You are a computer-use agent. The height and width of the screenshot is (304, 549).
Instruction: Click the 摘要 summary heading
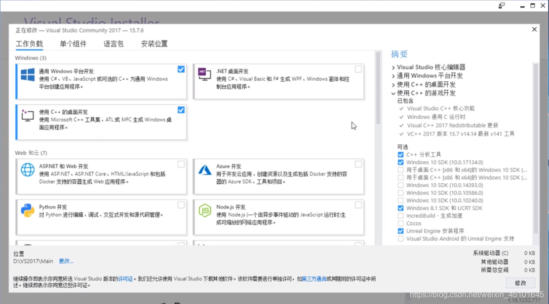click(x=399, y=54)
